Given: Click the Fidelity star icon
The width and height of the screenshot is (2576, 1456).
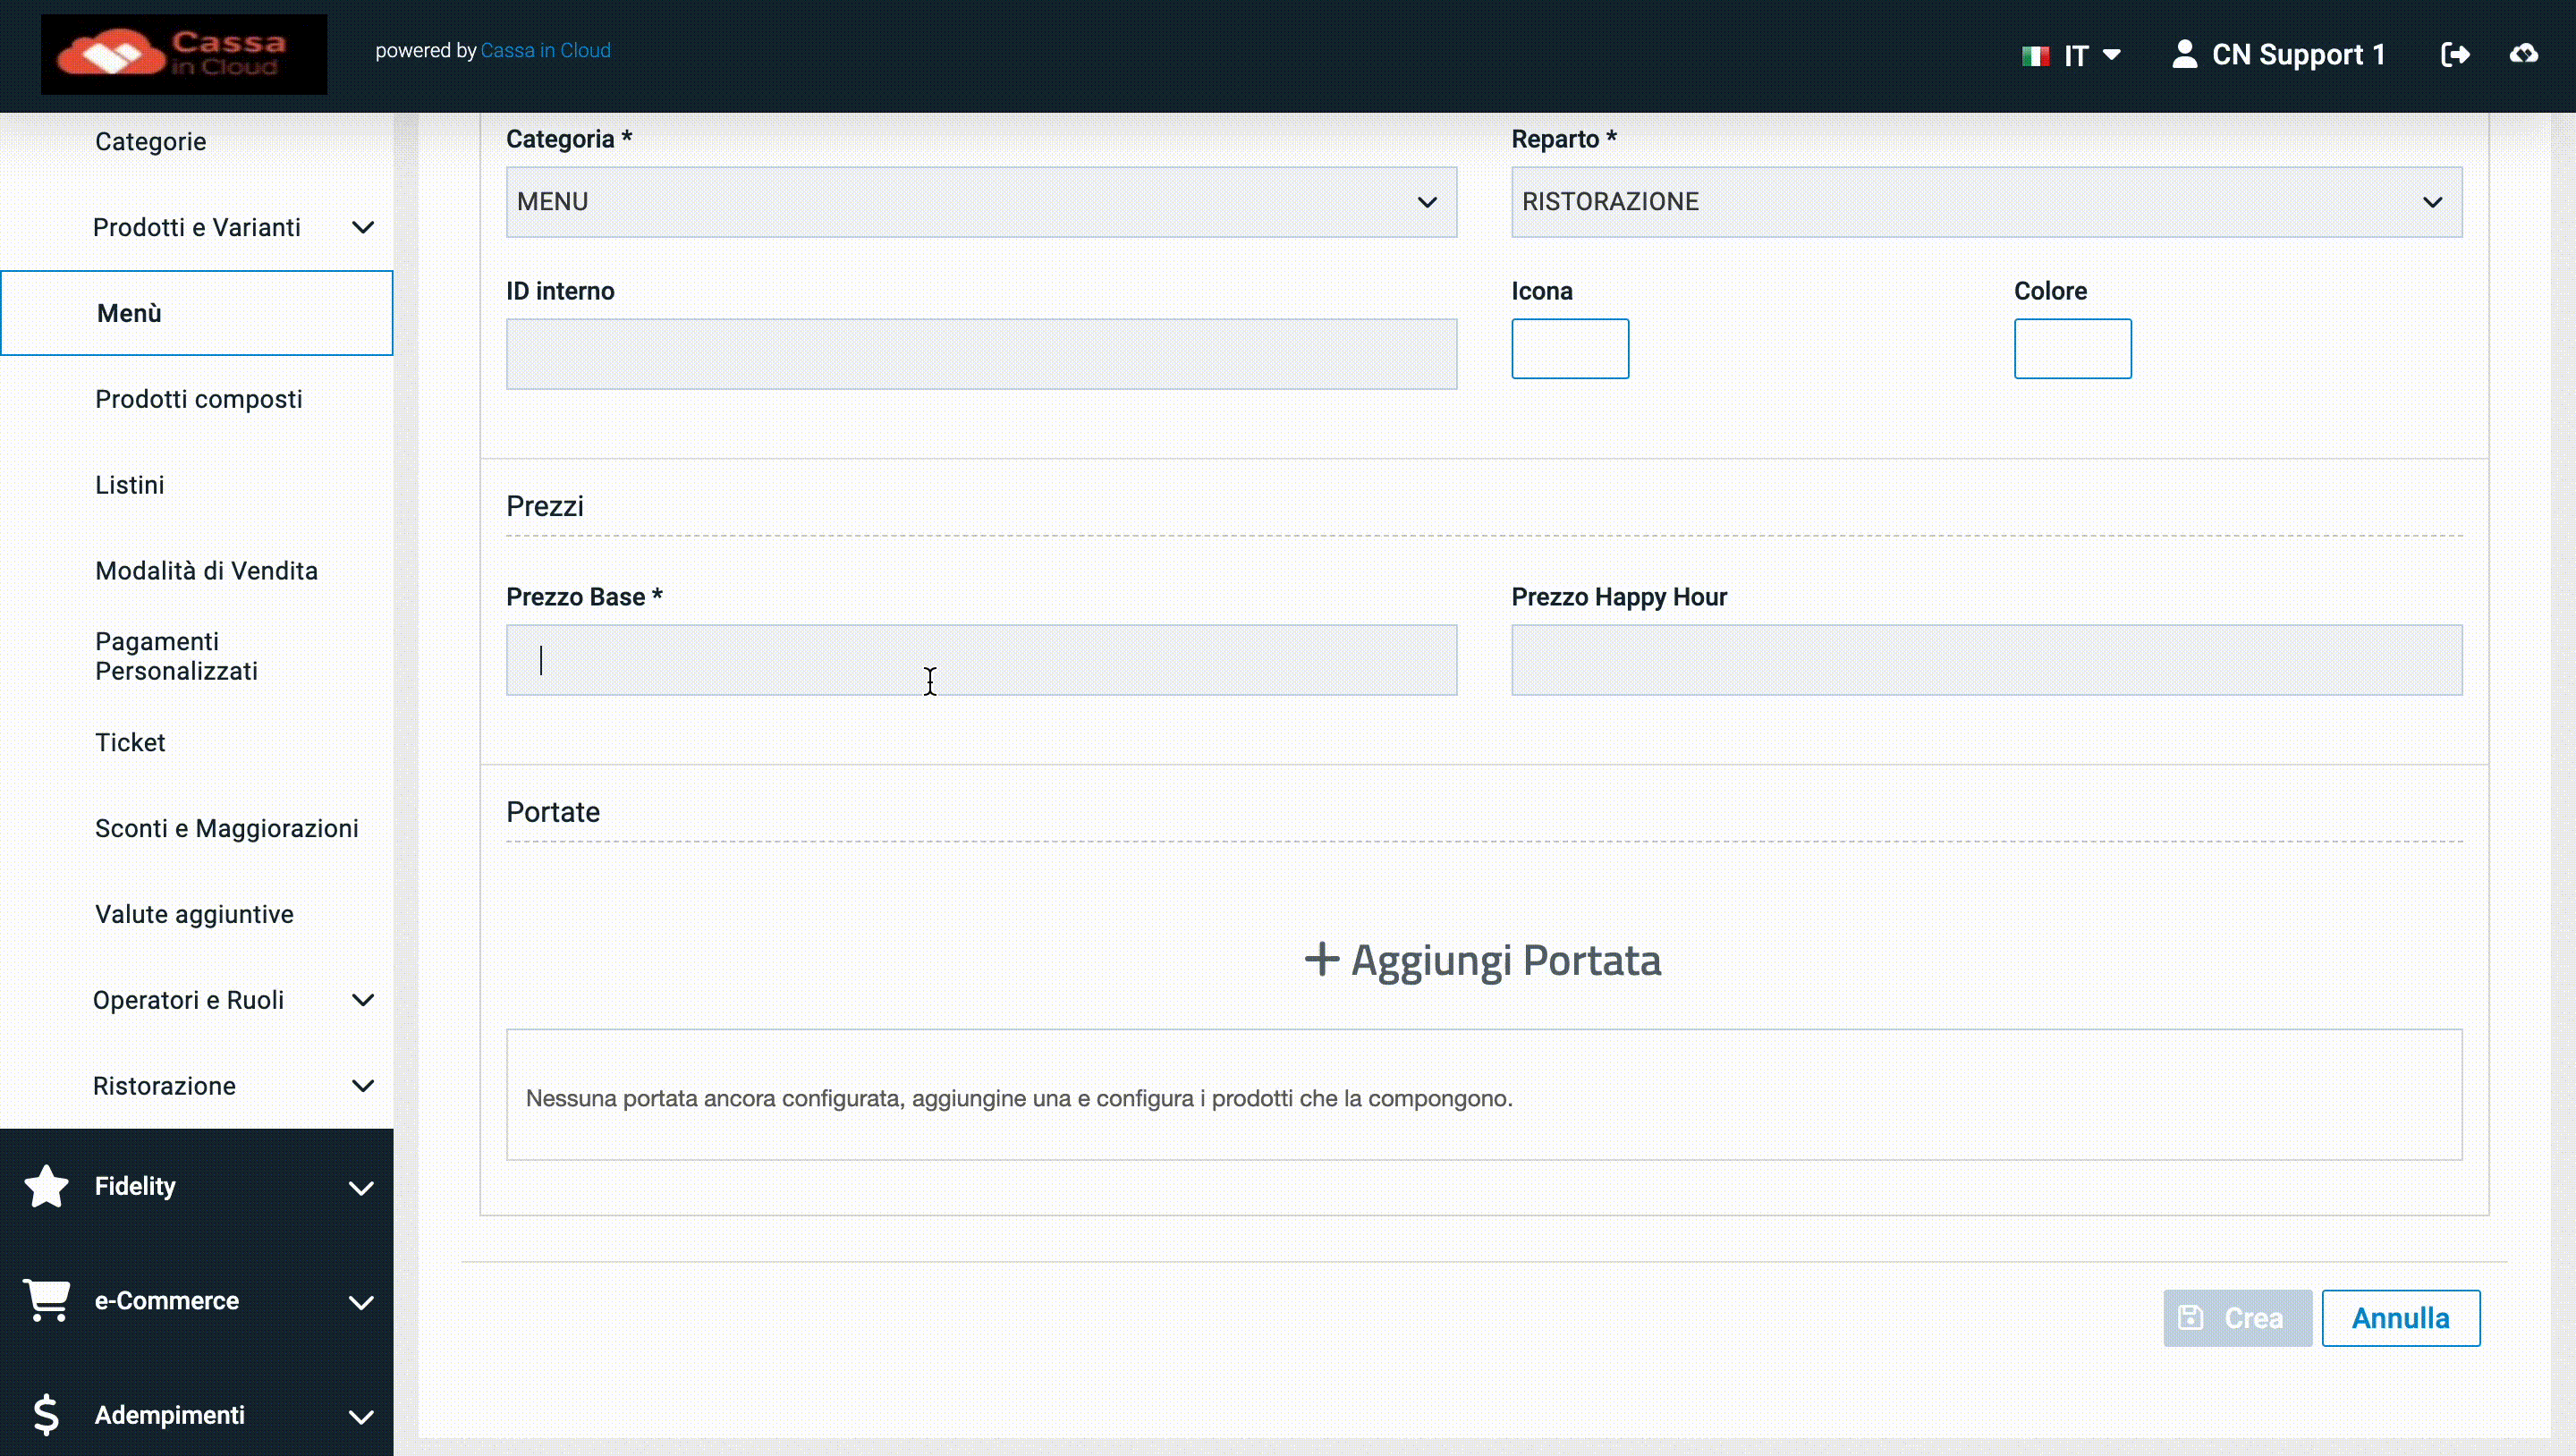Looking at the screenshot, I should click(46, 1186).
